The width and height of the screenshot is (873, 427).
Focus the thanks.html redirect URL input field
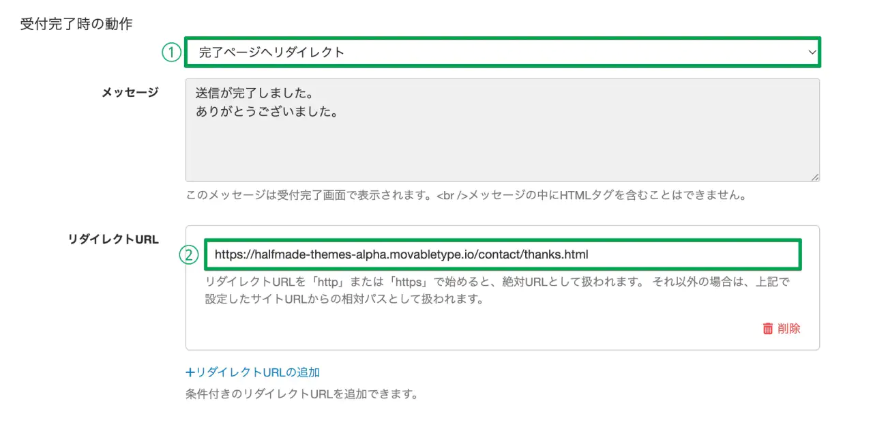[x=501, y=254]
